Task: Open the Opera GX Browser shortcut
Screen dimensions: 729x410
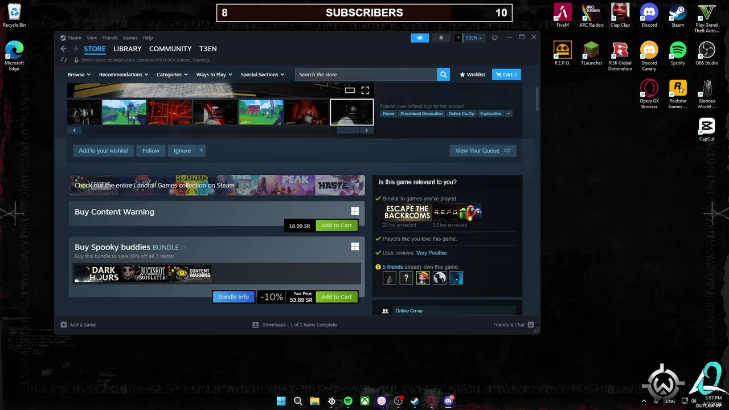Action: point(649,95)
